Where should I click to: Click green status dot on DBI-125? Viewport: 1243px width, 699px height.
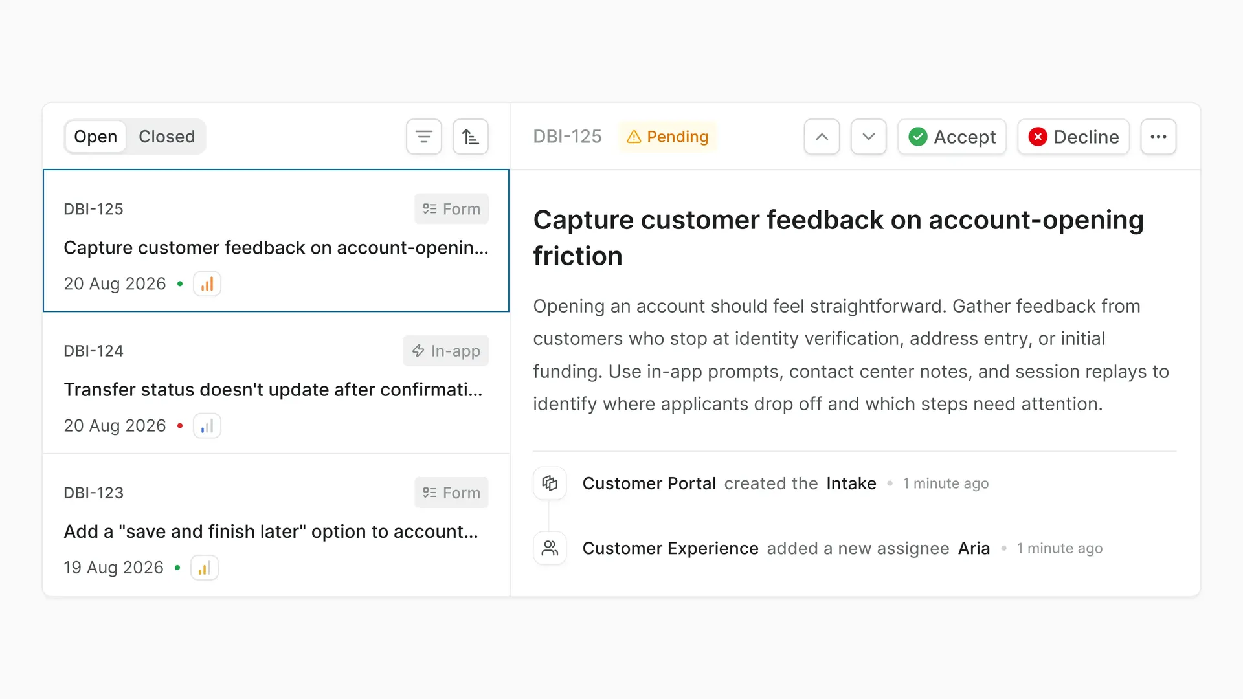[x=180, y=284]
